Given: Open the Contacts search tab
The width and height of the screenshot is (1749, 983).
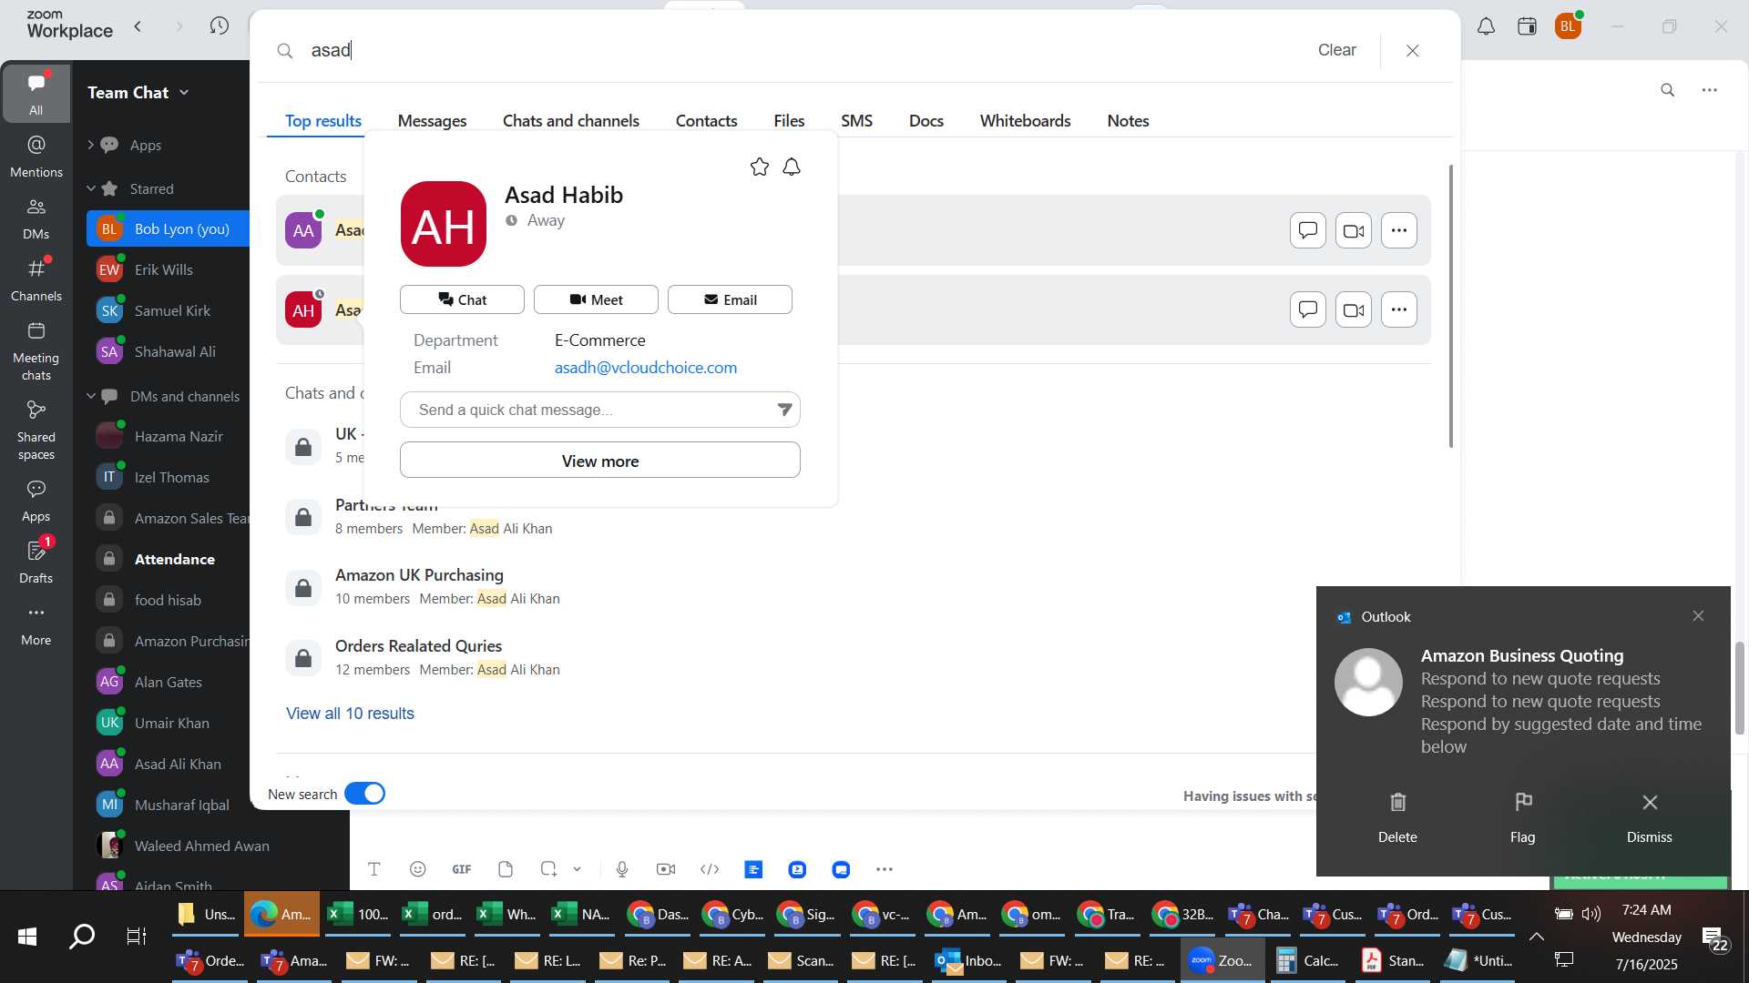Looking at the screenshot, I should tap(706, 121).
